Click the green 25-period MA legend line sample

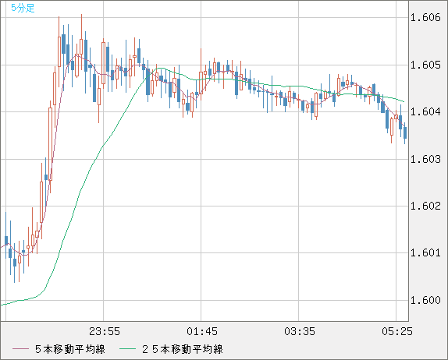coord(127,349)
